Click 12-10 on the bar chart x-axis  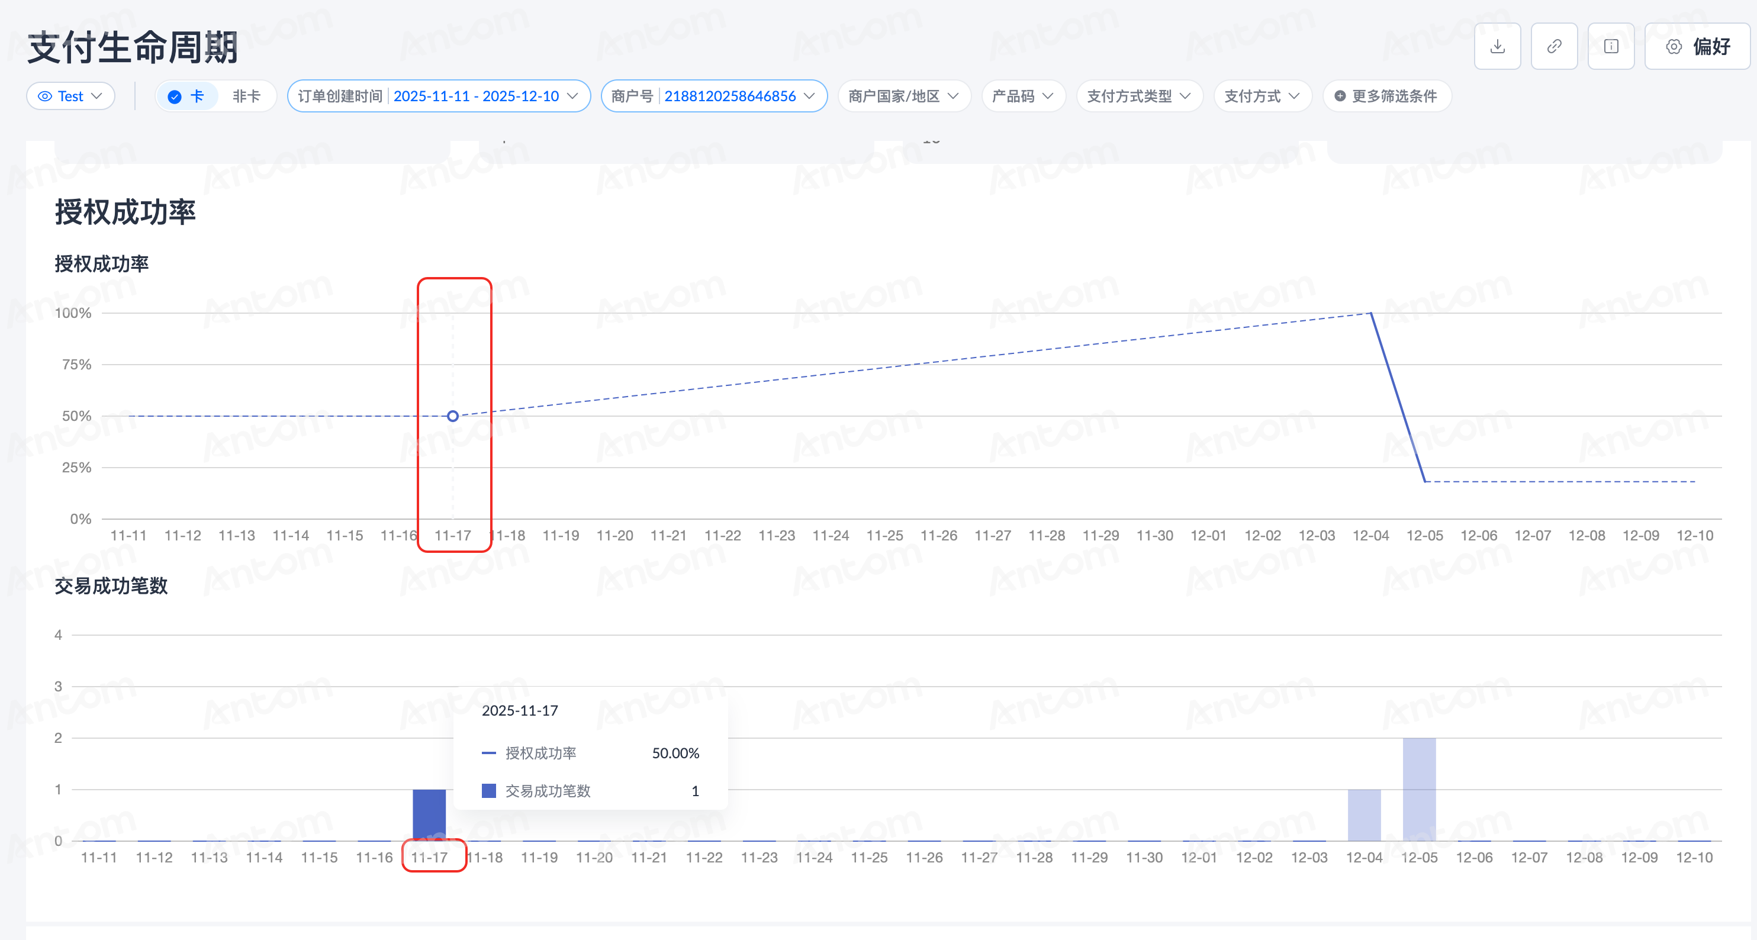(x=1694, y=858)
